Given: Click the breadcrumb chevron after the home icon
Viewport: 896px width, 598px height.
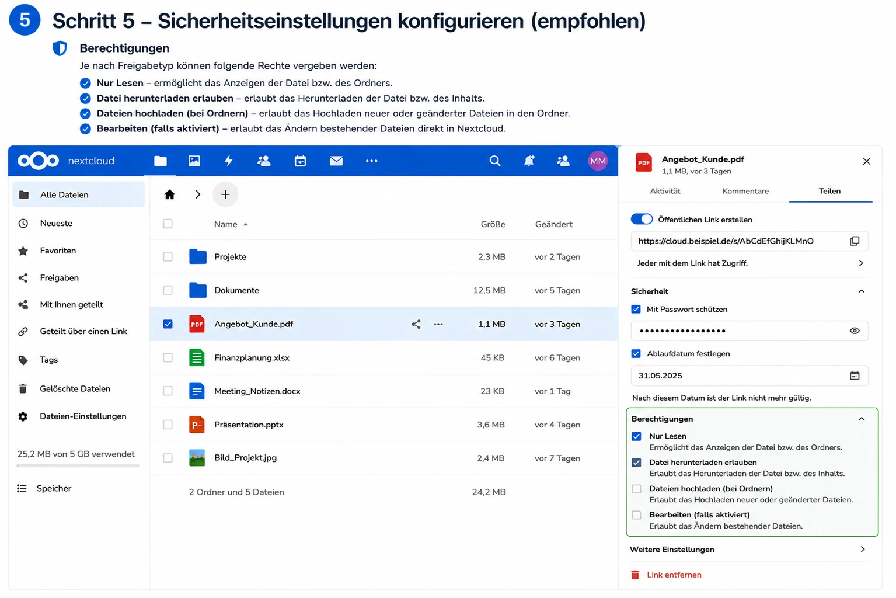Looking at the screenshot, I should pos(198,194).
